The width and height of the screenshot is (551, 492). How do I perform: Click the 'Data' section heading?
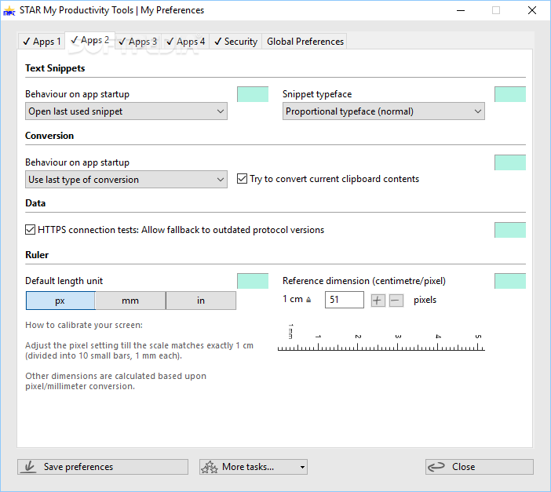35,203
